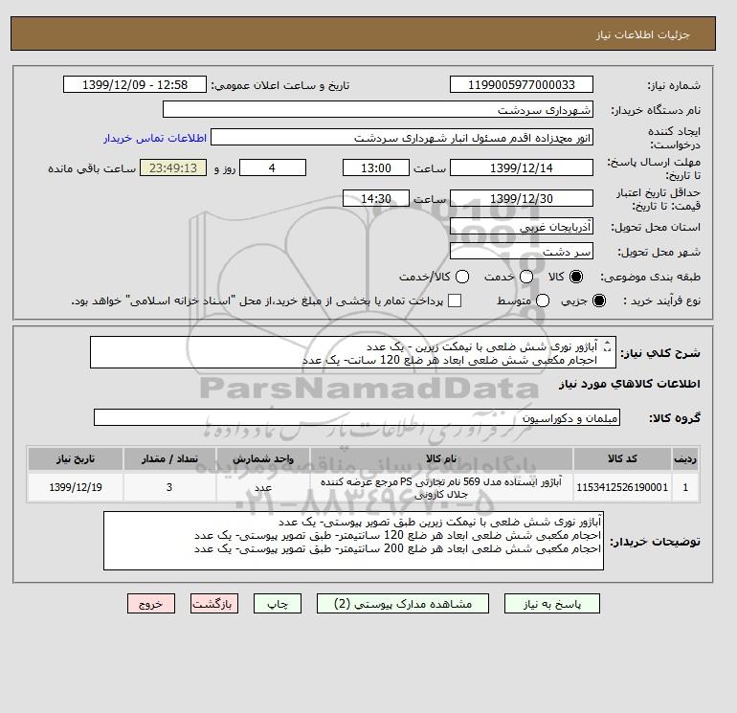Click the پاسخ به نیاز button

point(552,604)
